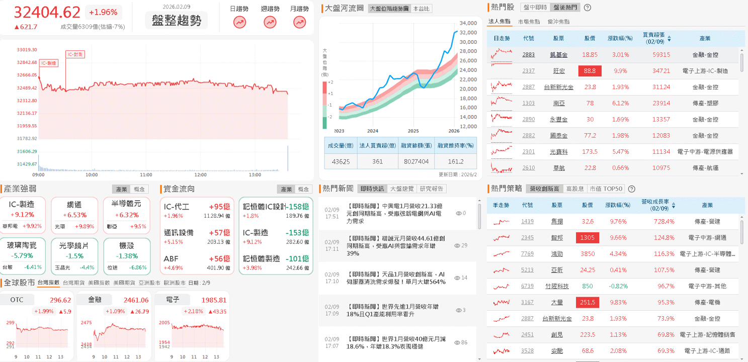Click the view count eye icon showing 86
The height and width of the screenshot is (362, 748).
pos(457,342)
